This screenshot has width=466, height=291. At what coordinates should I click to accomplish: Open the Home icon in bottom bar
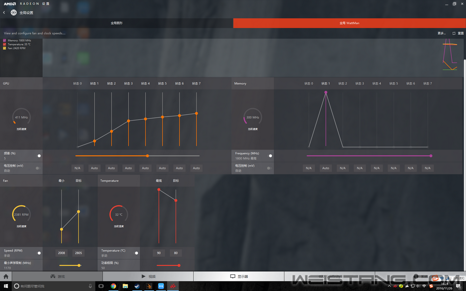(6, 276)
